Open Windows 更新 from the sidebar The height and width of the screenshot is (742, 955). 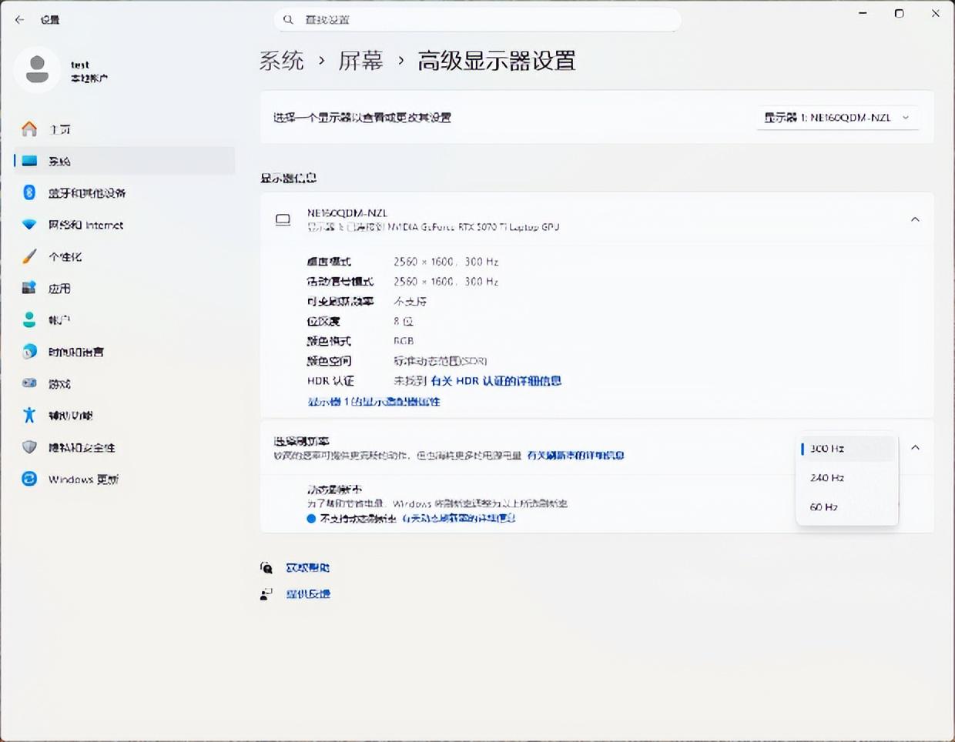click(82, 480)
